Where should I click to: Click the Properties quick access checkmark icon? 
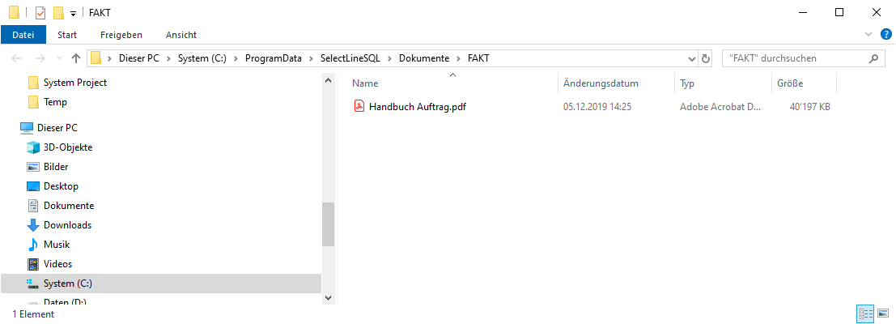point(40,13)
